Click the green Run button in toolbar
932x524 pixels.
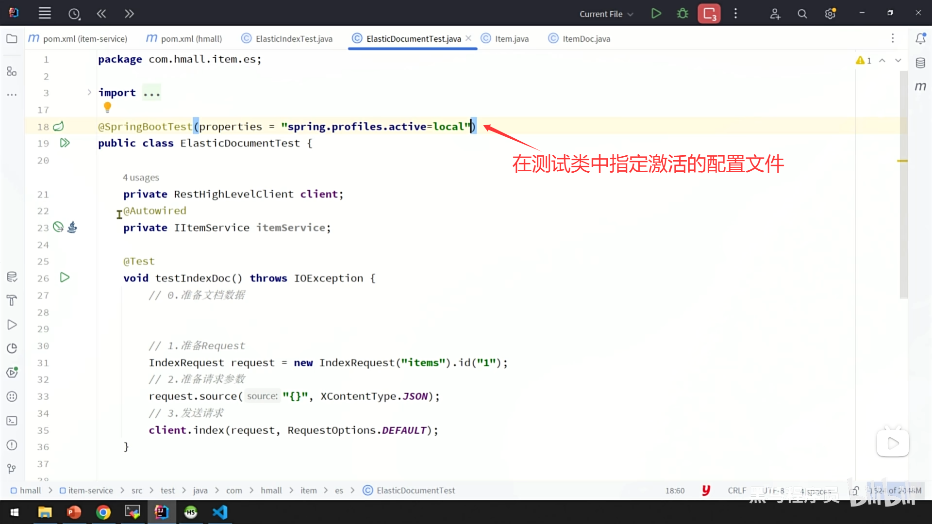656,14
